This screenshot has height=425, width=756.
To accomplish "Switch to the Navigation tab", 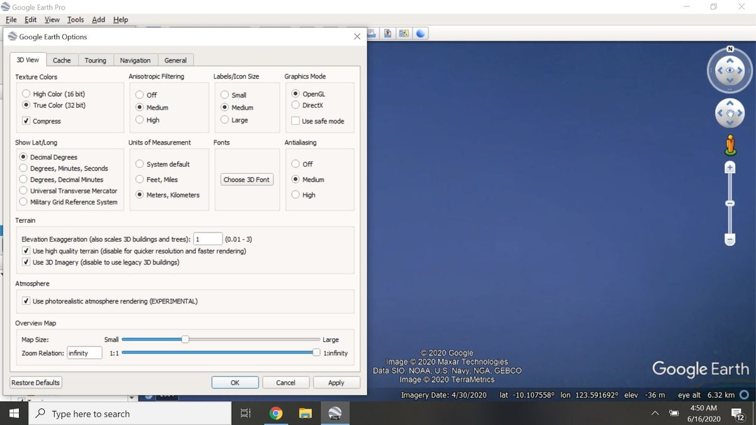I will tap(135, 60).
